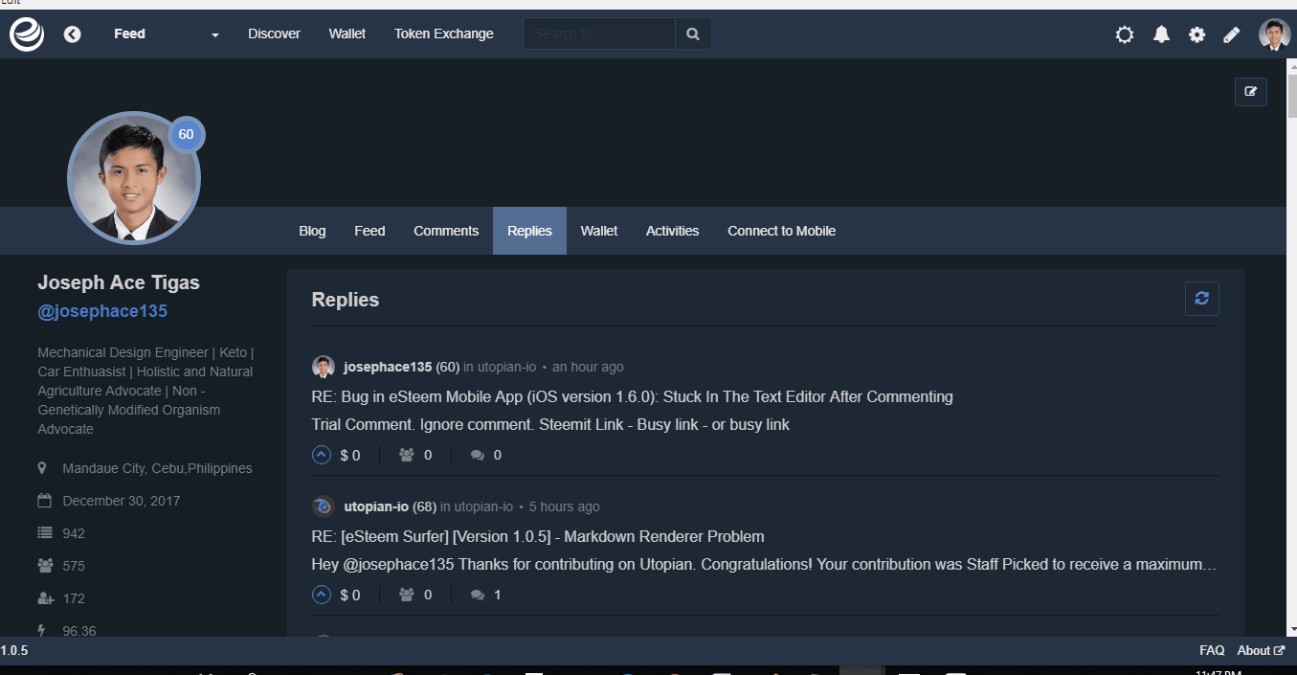The width and height of the screenshot is (1297, 675).
Task: Switch to the Comments tab
Action: tap(446, 231)
